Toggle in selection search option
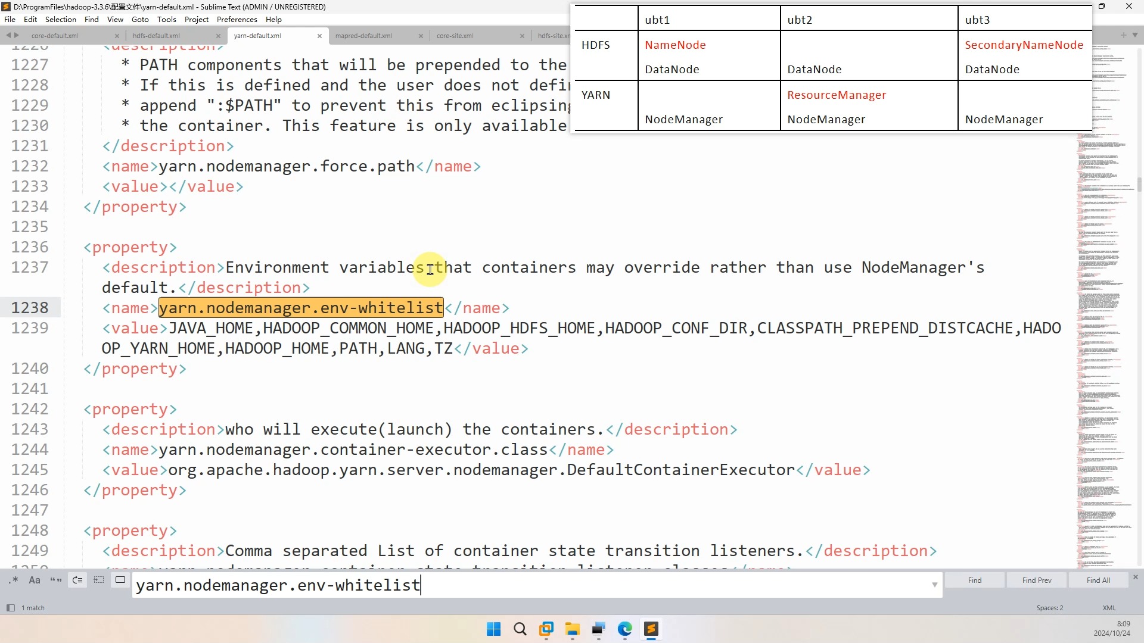1144x643 pixels. click(99, 580)
